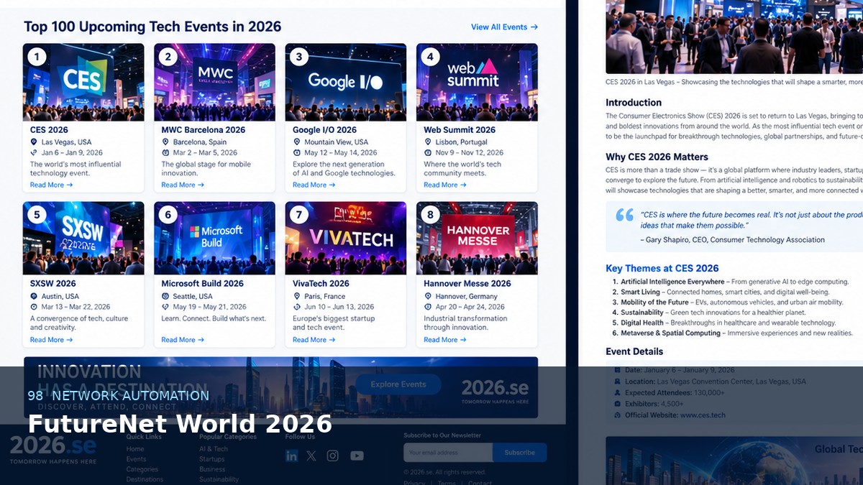863x485 pixels.
Task: Open the Hannover Messe card thumbnail image
Action: pos(477,238)
